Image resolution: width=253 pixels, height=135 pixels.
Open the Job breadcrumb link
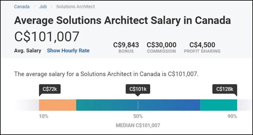[x=43, y=7]
